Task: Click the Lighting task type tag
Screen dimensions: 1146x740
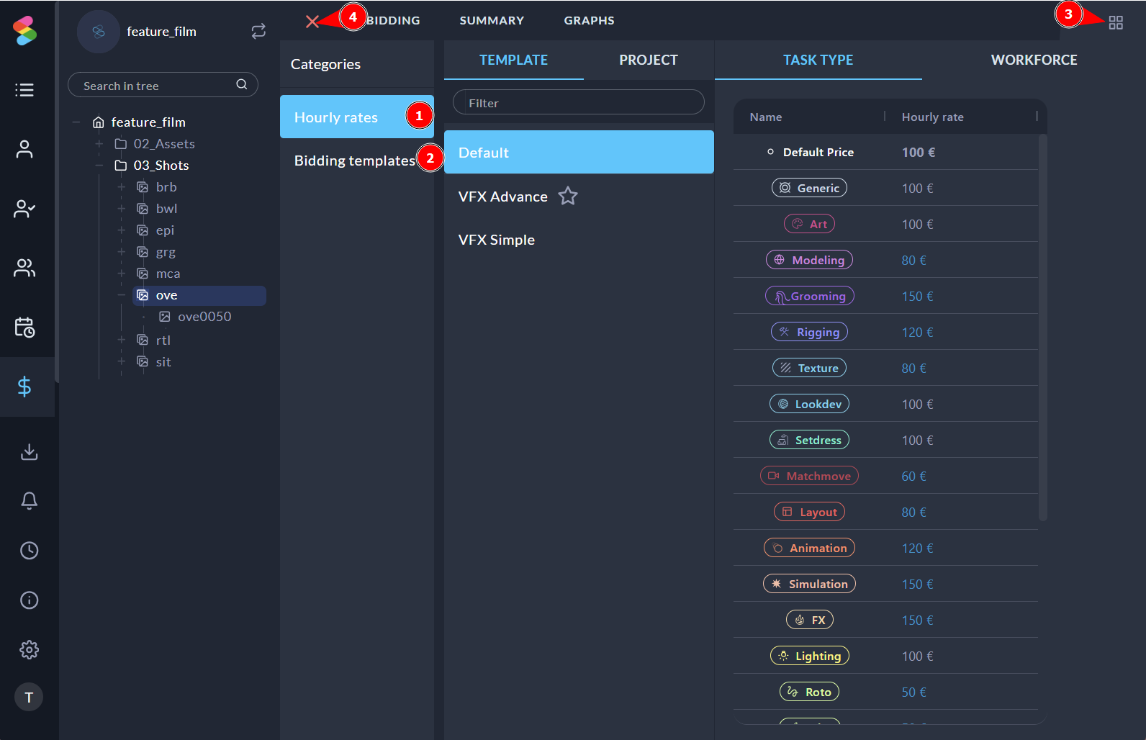Action: pos(809,656)
